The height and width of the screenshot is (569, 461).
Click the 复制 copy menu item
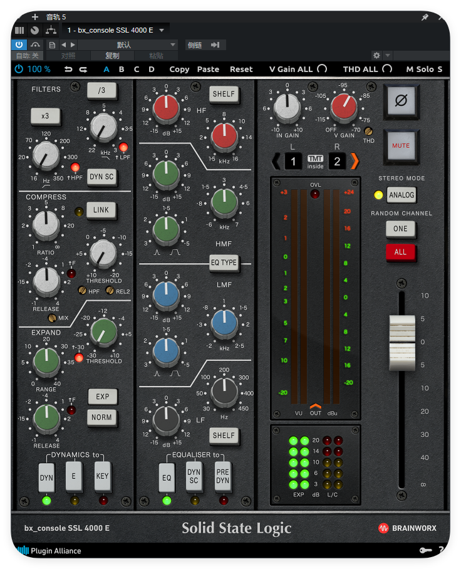(x=112, y=56)
